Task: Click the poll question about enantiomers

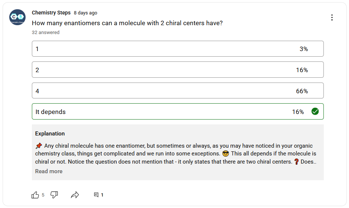Action: coord(127,23)
